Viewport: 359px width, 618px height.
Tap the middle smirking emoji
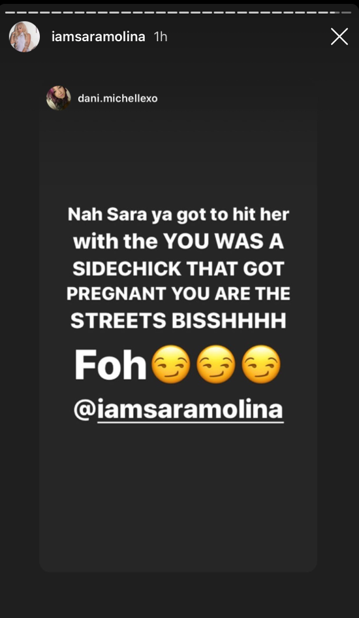pos(216,365)
